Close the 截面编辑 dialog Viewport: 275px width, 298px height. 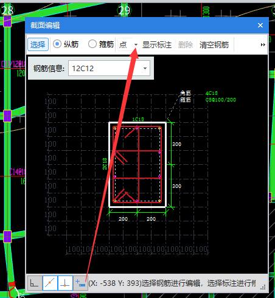[260, 26]
